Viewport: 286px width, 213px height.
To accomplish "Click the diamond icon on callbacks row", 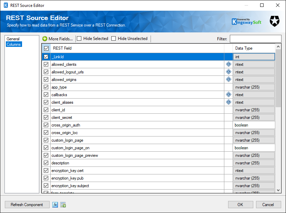I will [228, 94].
